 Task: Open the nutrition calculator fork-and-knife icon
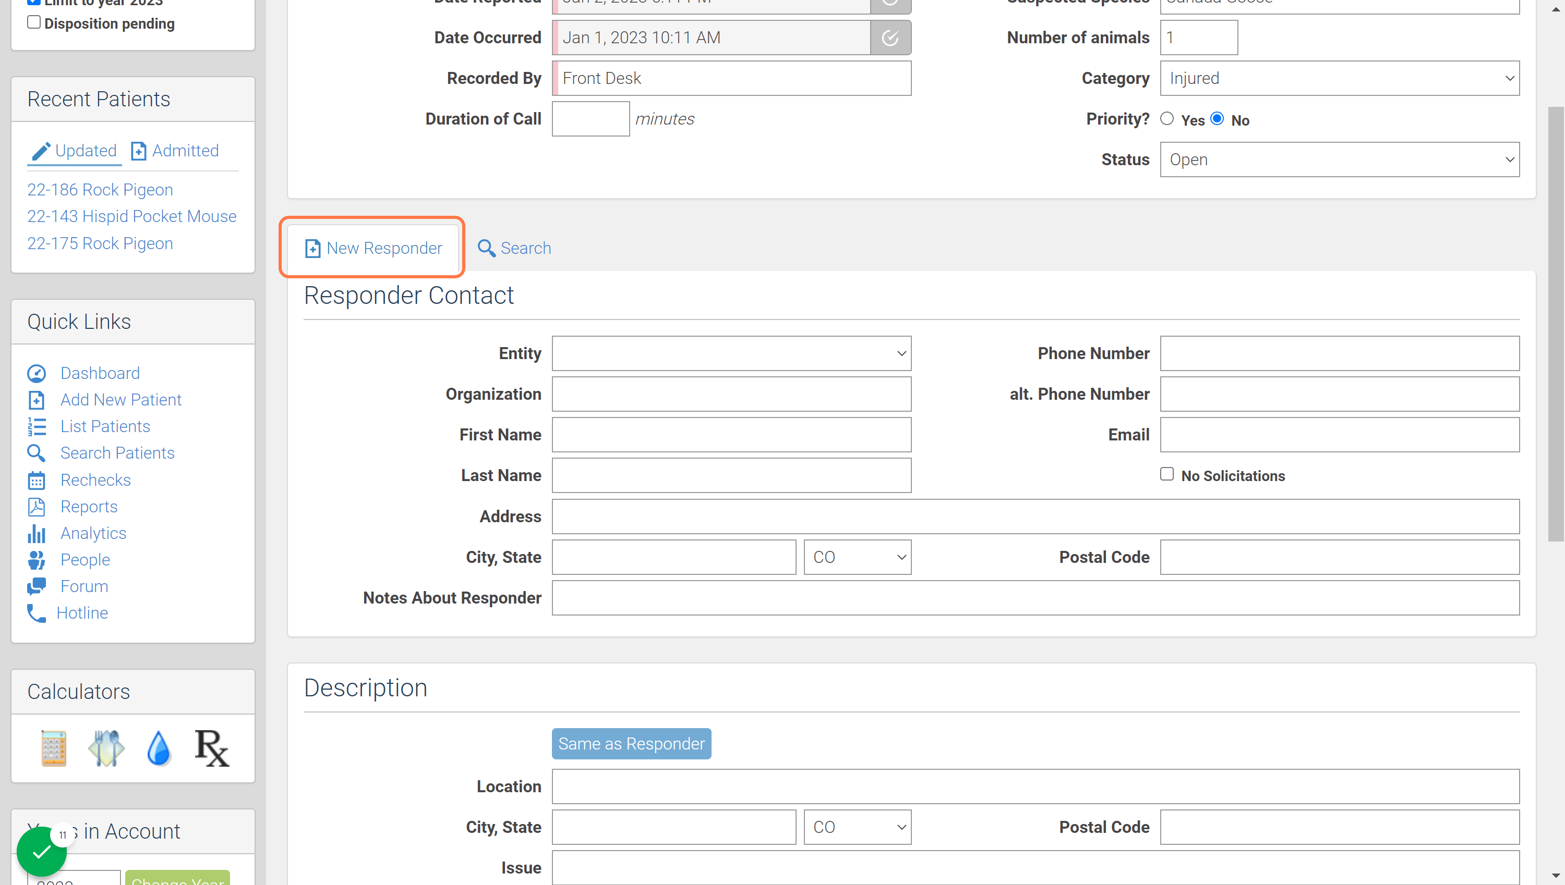(x=106, y=747)
